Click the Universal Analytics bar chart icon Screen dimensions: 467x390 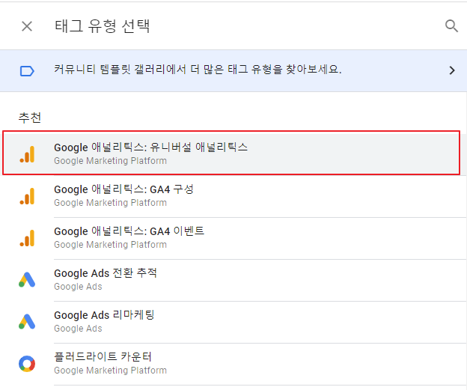click(x=27, y=154)
